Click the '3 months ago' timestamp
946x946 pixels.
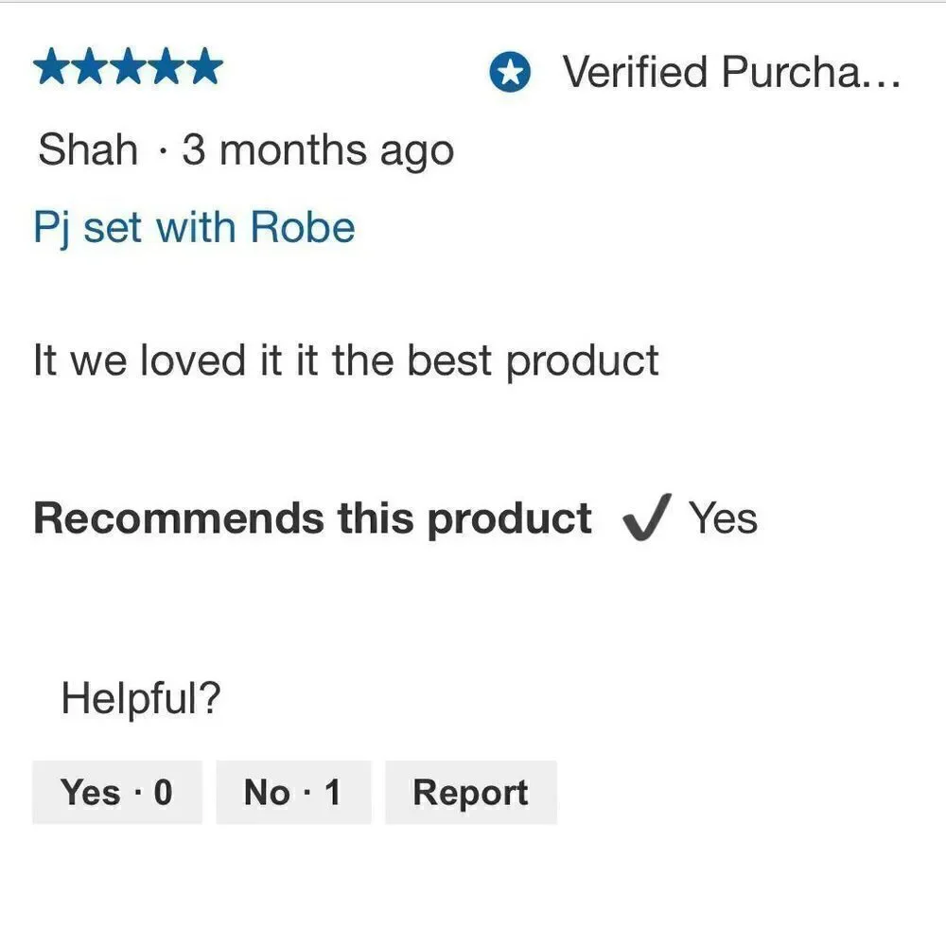(318, 150)
